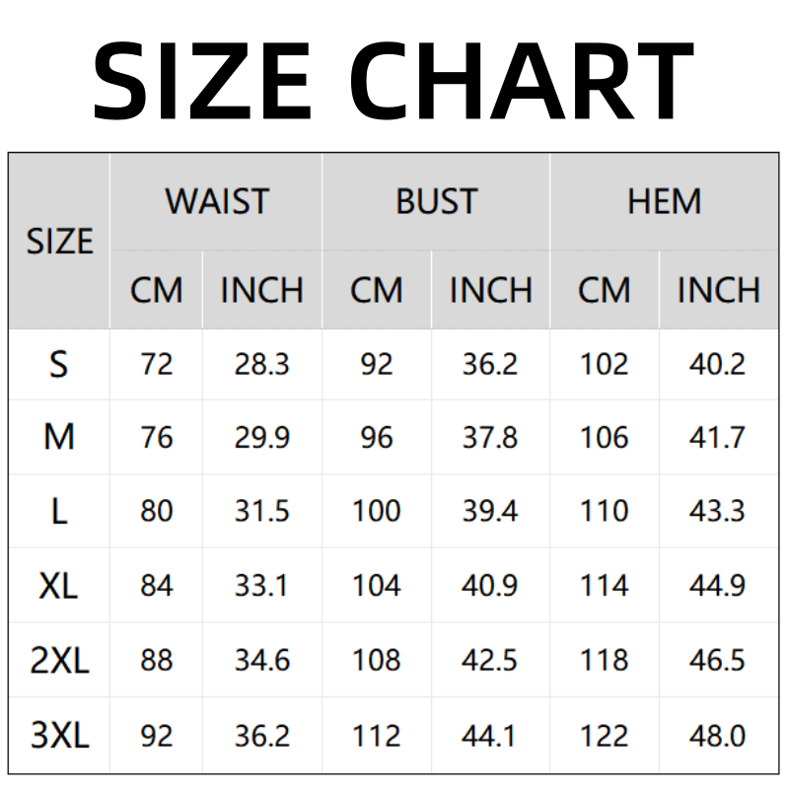Click the L size row label
789x789 pixels.
coord(59,511)
